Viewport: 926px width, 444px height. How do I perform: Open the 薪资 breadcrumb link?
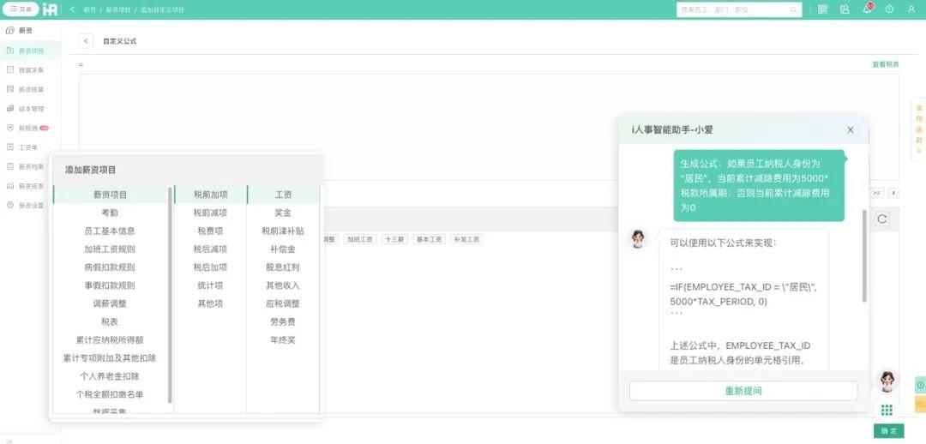tap(89, 10)
